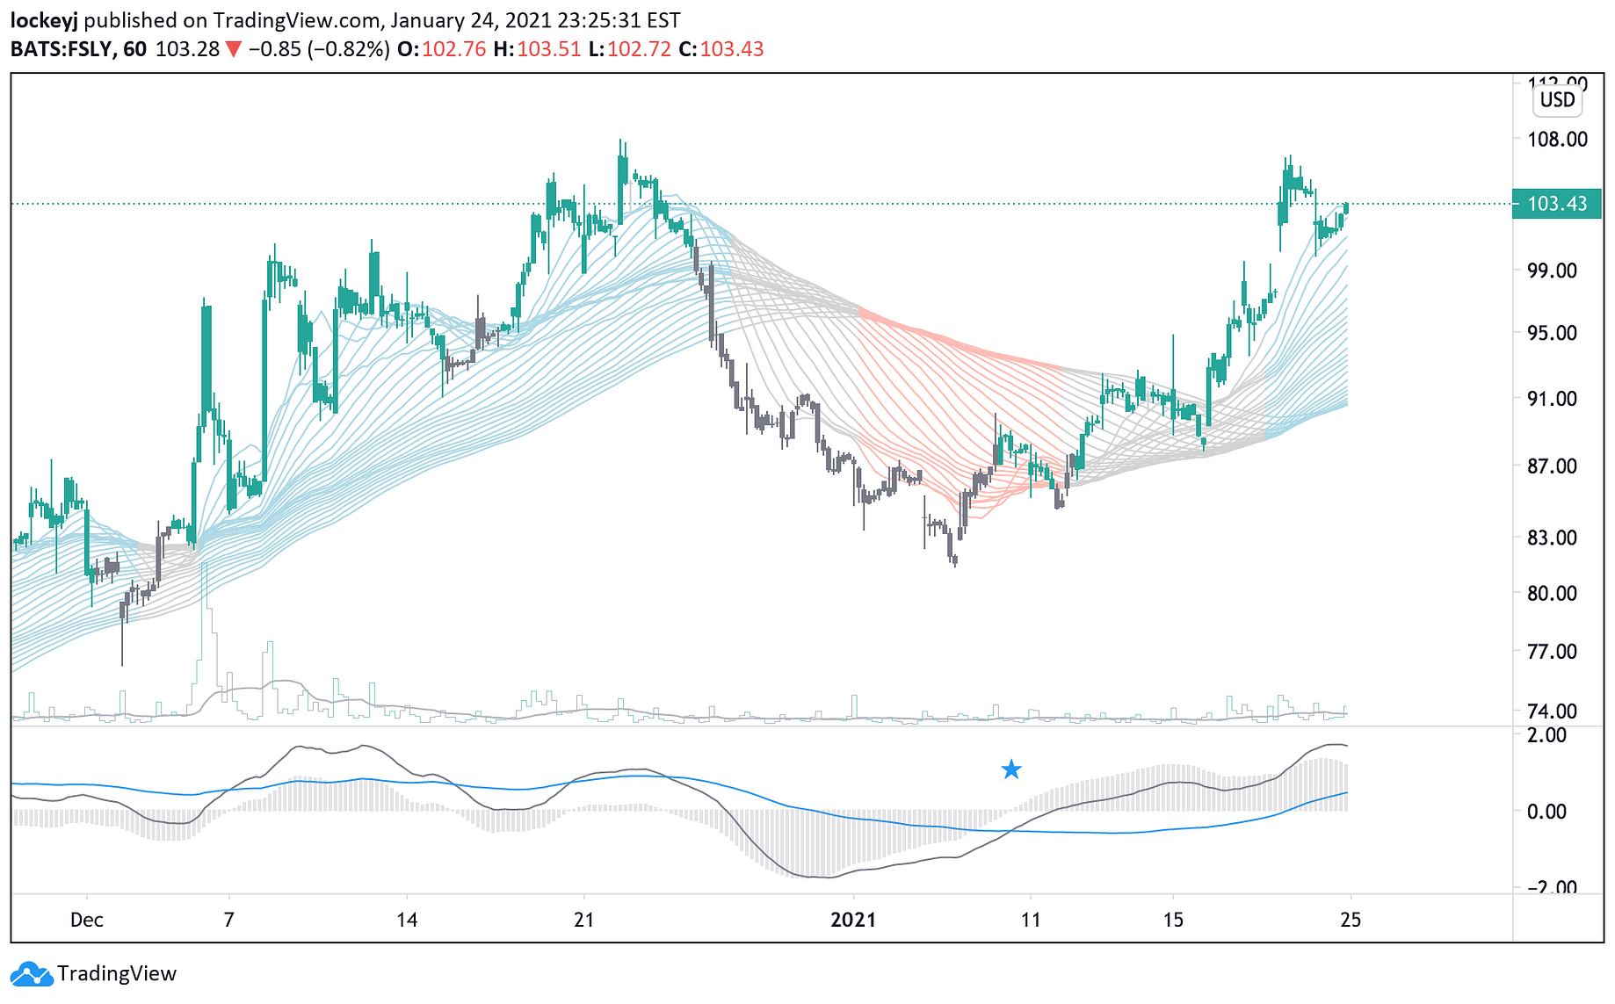Click the low value L:102.72
The width and height of the screenshot is (1615, 1004).
tap(630, 49)
